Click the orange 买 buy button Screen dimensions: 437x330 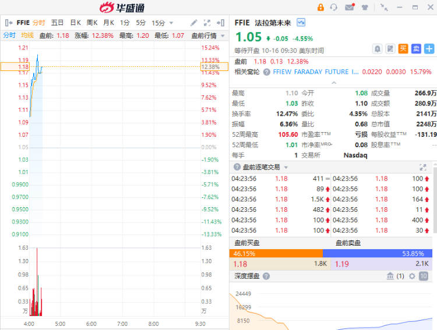click(x=403, y=49)
